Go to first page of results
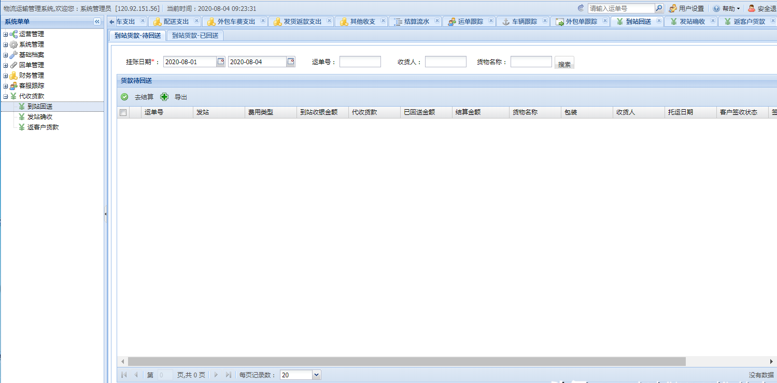This screenshot has width=777, height=383. point(124,375)
